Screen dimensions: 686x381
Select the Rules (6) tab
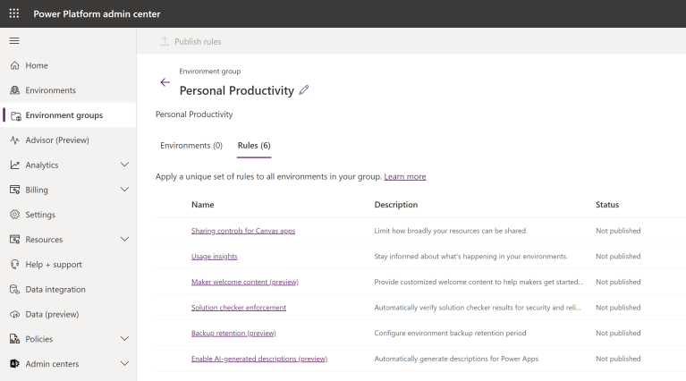[x=254, y=146]
